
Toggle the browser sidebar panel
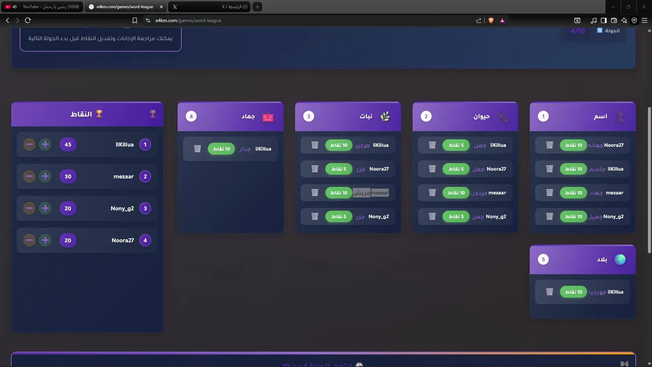[x=604, y=20]
